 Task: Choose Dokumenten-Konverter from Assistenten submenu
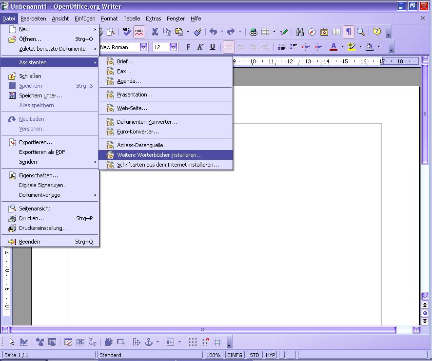[166, 122]
